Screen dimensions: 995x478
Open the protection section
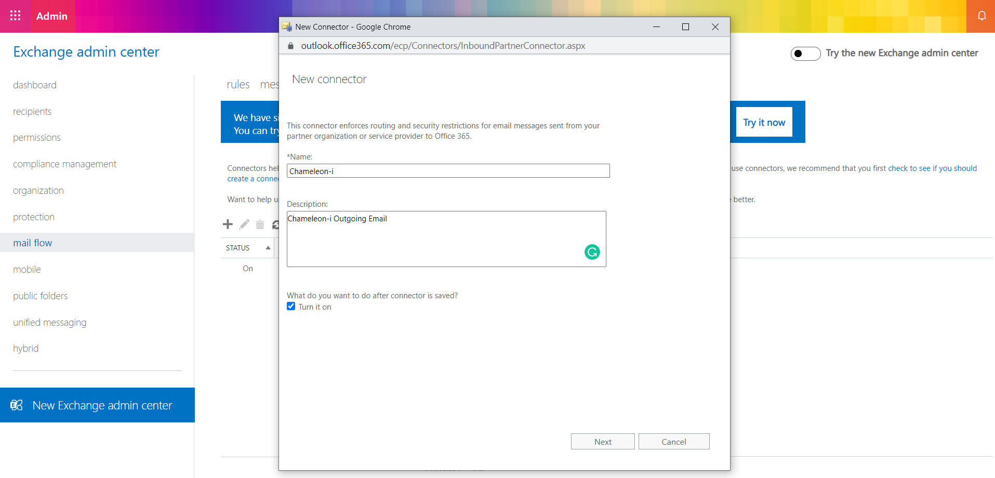coord(34,217)
